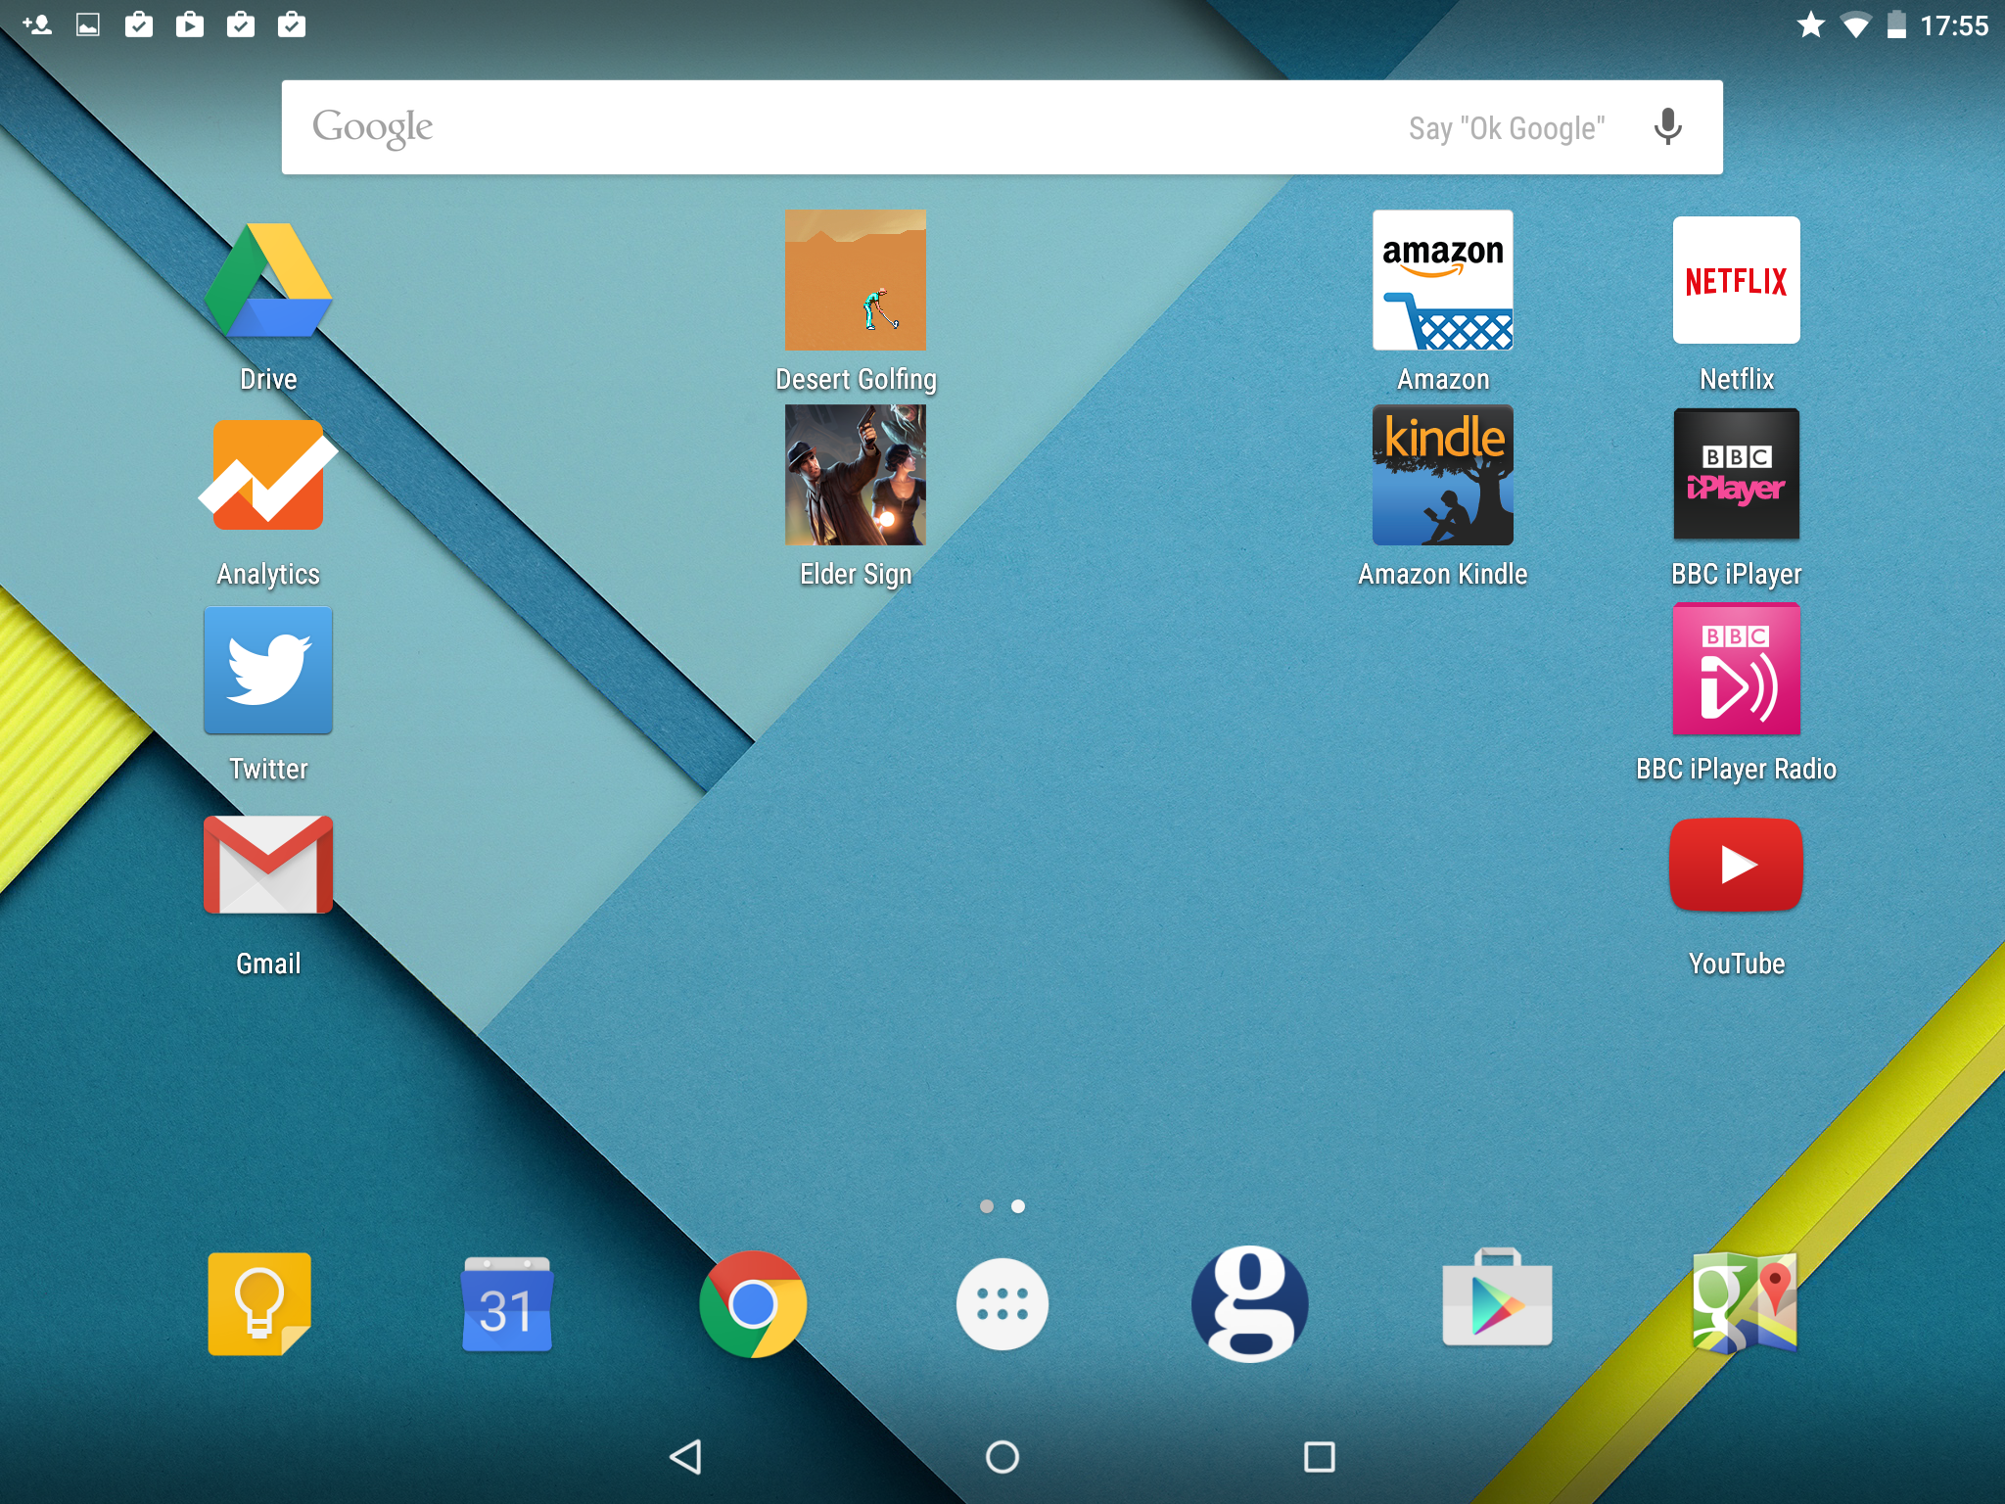Tap the 17:55 clock
The width and height of the screenshot is (2005, 1504).
(x=1954, y=25)
